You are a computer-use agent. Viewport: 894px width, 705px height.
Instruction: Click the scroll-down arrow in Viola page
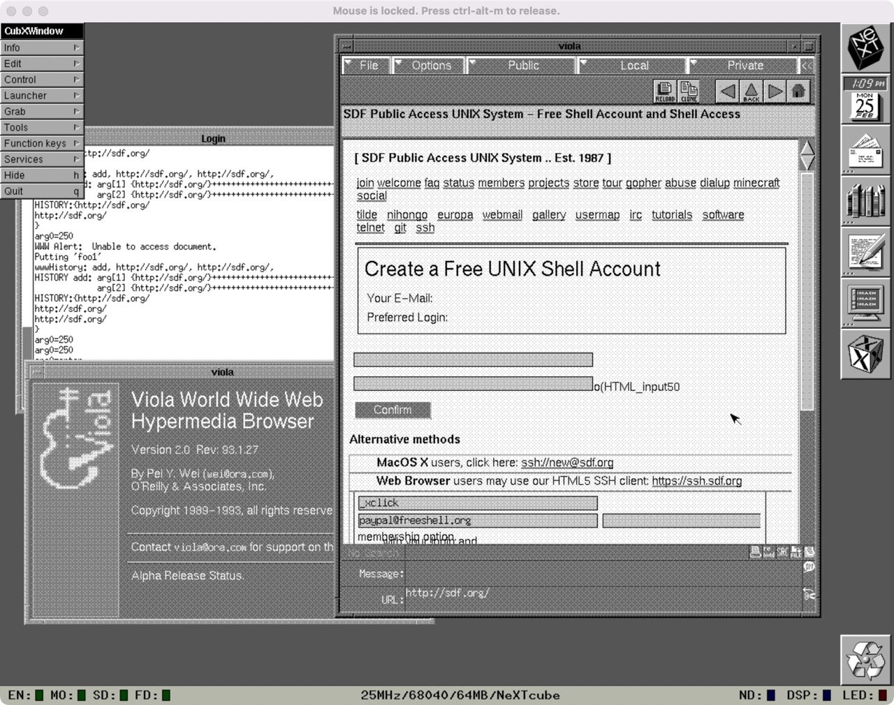pyautogui.click(x=807, y=163)
